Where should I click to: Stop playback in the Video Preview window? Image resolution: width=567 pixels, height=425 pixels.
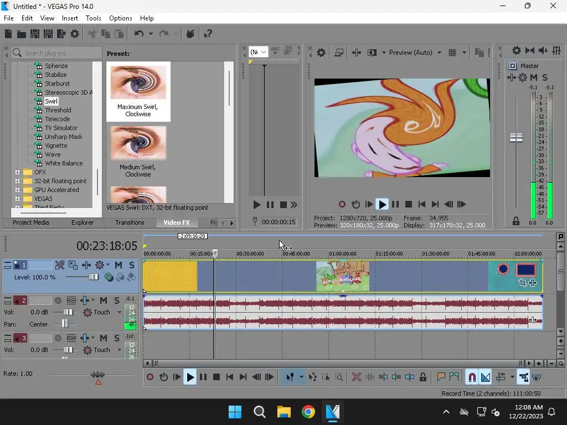tap(409, 205)
